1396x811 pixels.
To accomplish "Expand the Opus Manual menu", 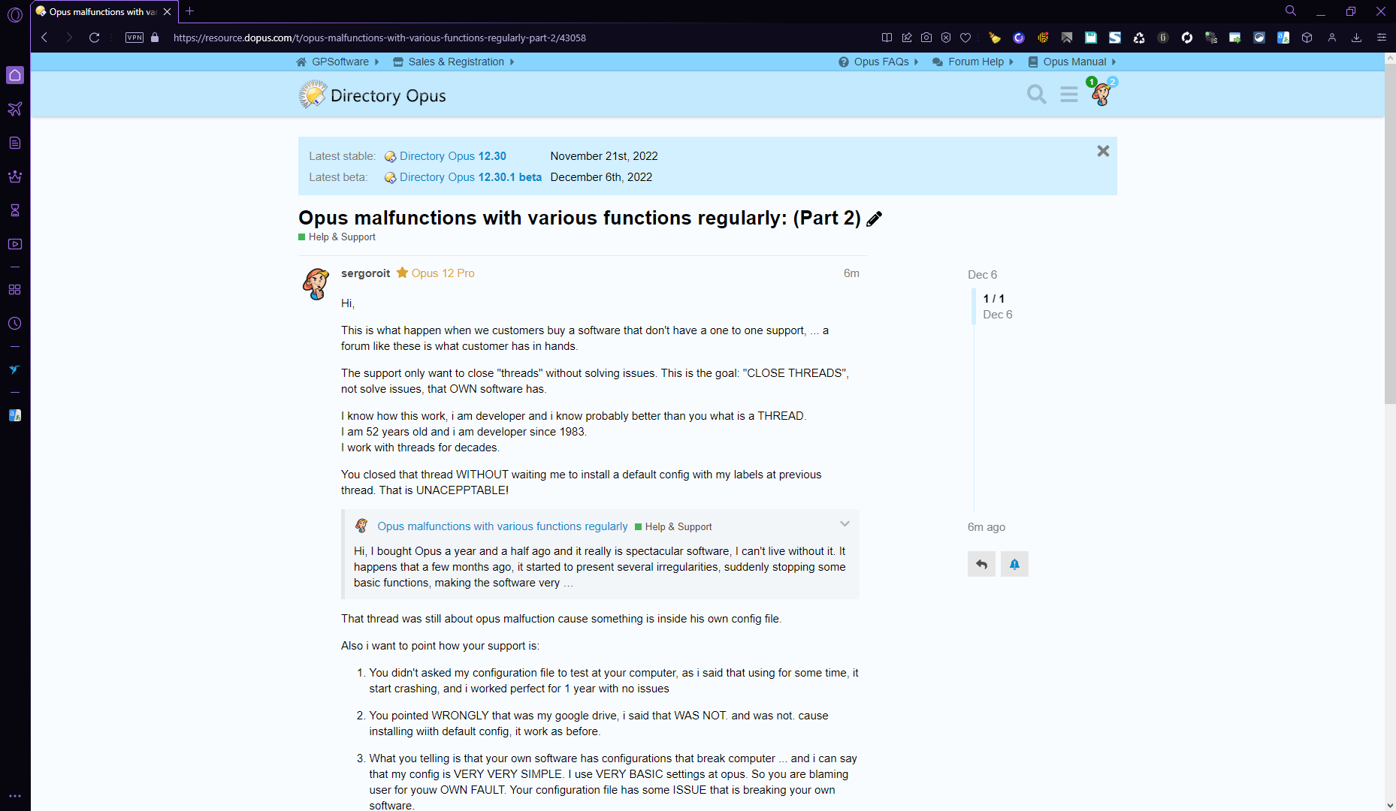I will coord(1072,62).
